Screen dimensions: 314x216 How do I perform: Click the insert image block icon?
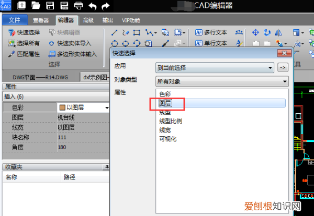pyautogui.click(x=165, y=32)
